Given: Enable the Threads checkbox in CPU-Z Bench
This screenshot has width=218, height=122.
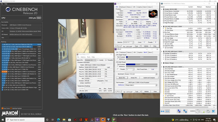Looking at the screenshot, I should click(118, 69).
